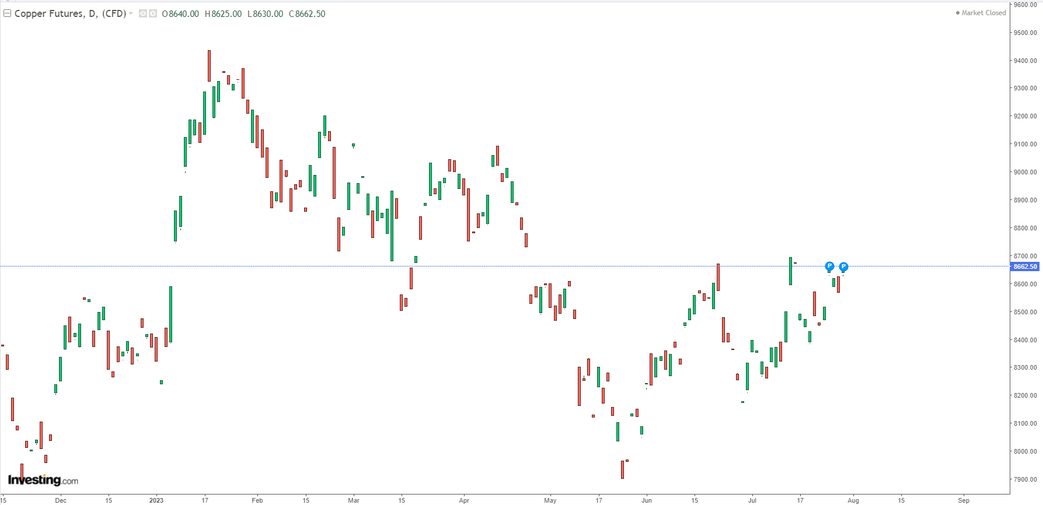Click the Copper Futures, D, (CFD) title
The height and width of the screenshot is (505, 1043).
point(70,13)
